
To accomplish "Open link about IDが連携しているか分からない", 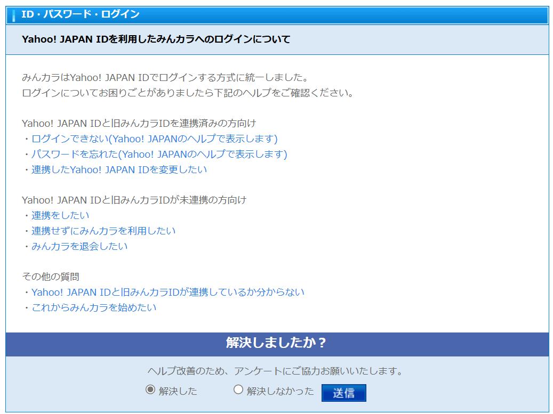I will point(168,293).
